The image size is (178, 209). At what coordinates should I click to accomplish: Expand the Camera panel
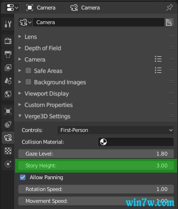pos(20,59)
